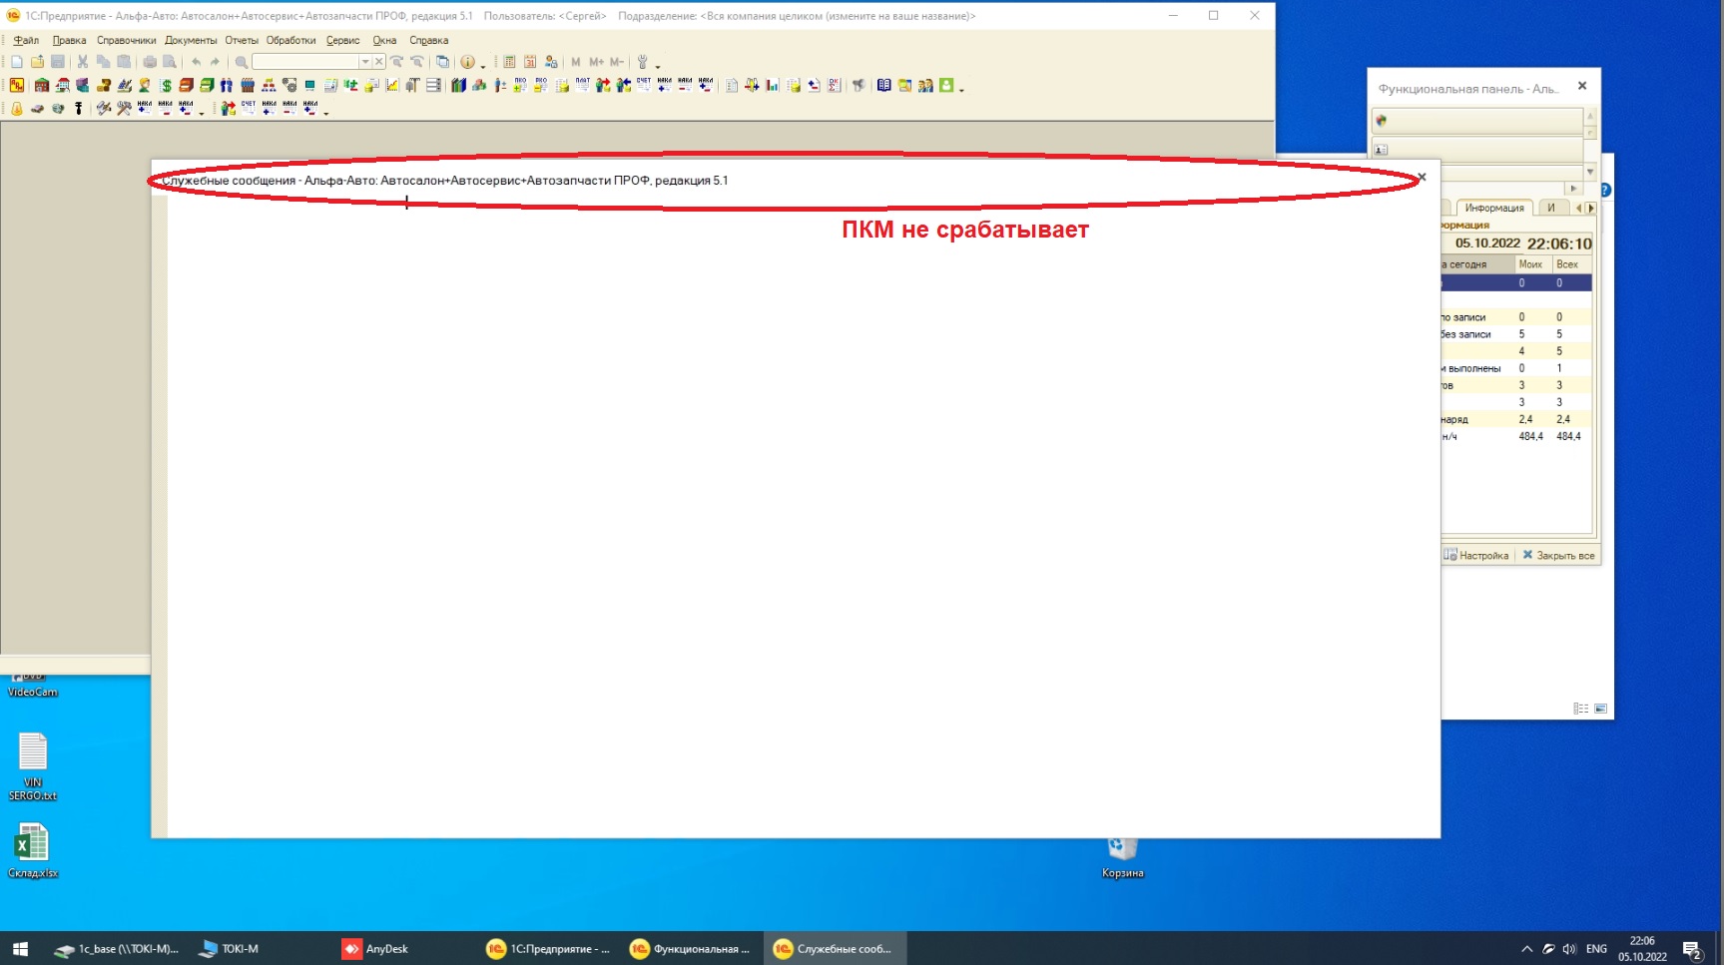
Task: Open the Обработки menu
Action: [290, 41]
